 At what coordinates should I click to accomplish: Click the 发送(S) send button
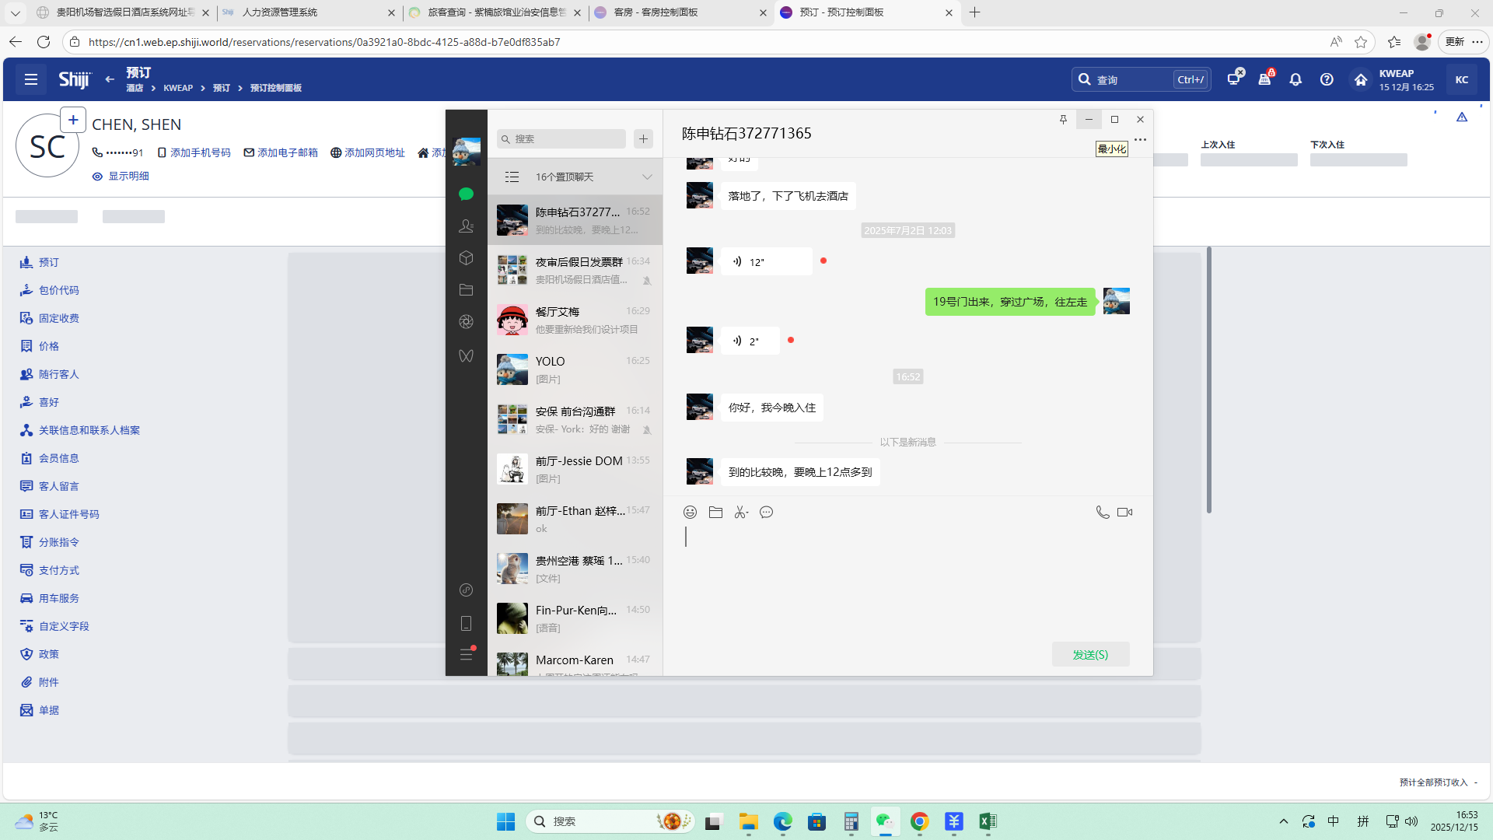pyautogui.click(x=1090, y=654)
